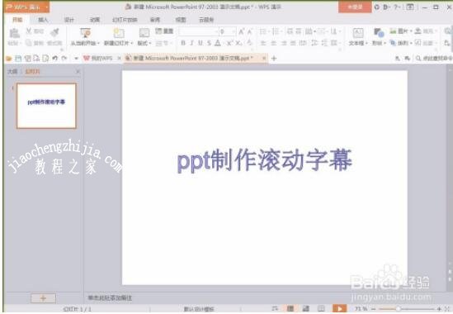Click the help question mark icon

click(396, 7)
